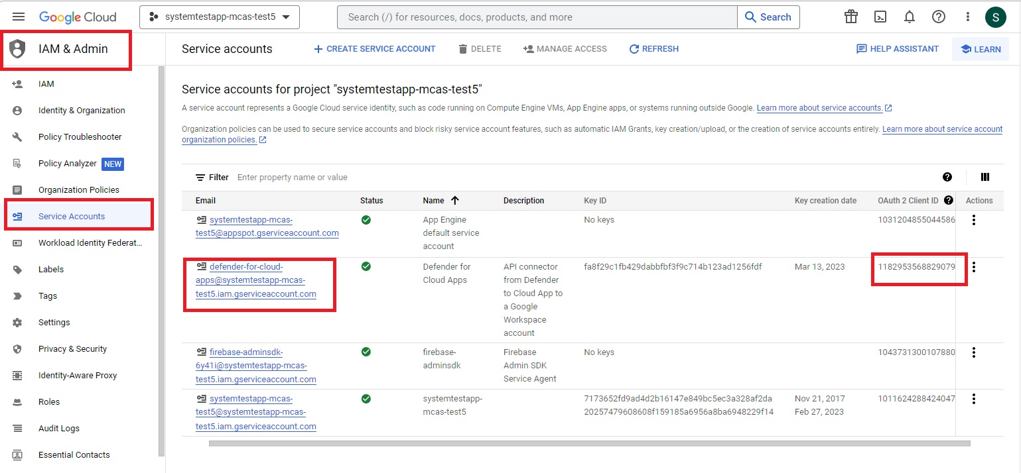
Task: Click the table help question icon
Action: [x=947, y=177]
